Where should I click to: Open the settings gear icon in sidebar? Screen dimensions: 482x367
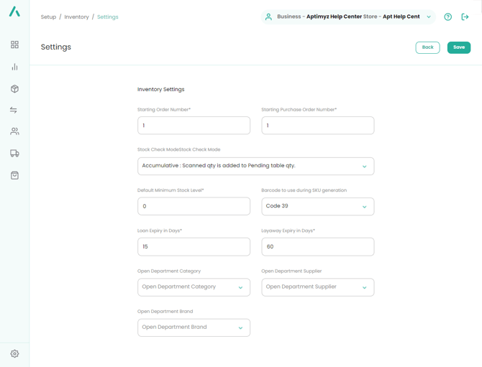pyautogui.click(x=14, y=354)
